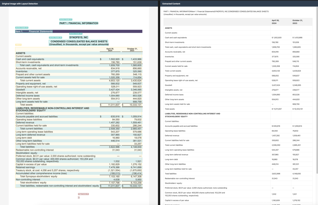Click the Section-Header #3 label tag
Viewport: 318px width, 205px height.
click(76, 34)
